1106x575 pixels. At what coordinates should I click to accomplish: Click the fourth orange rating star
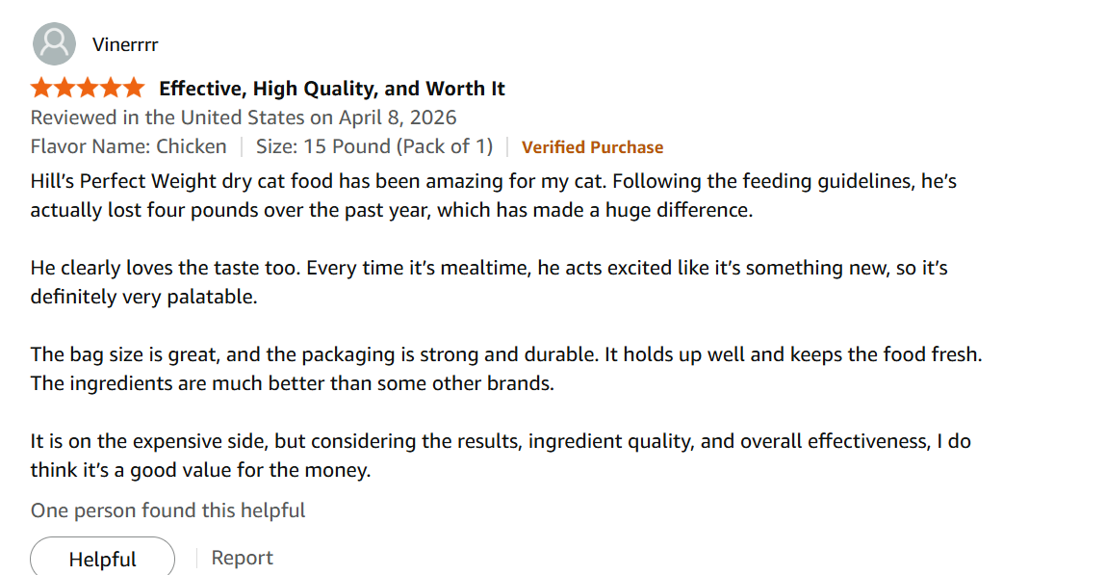(x=111, y=89)
